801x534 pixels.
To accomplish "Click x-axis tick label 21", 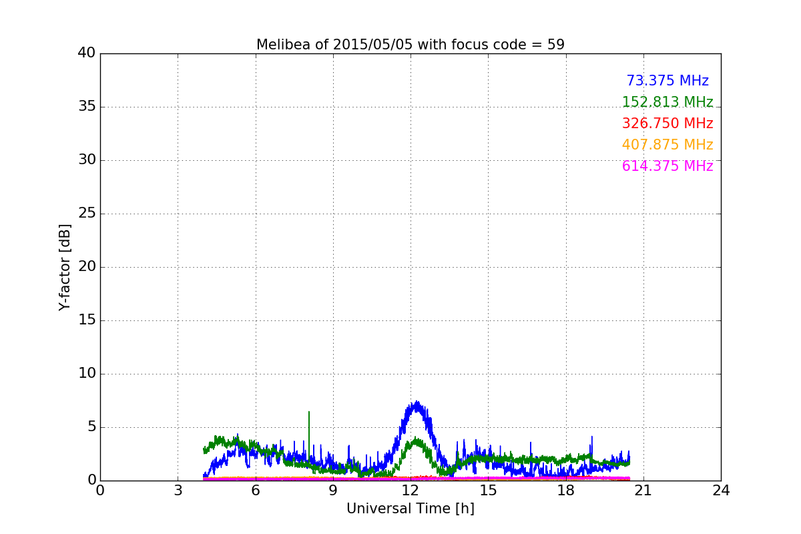I will [x=643, y=490].
